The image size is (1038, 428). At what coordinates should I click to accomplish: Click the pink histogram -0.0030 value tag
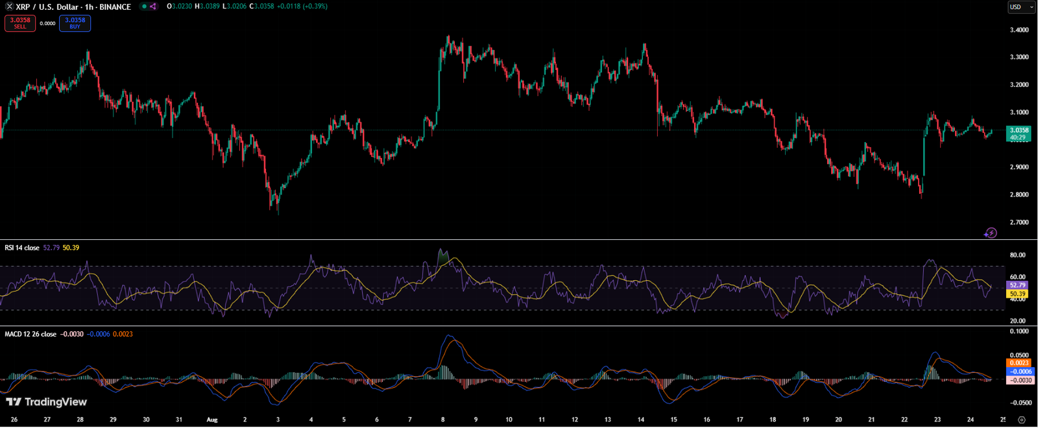coord(1019,380)
